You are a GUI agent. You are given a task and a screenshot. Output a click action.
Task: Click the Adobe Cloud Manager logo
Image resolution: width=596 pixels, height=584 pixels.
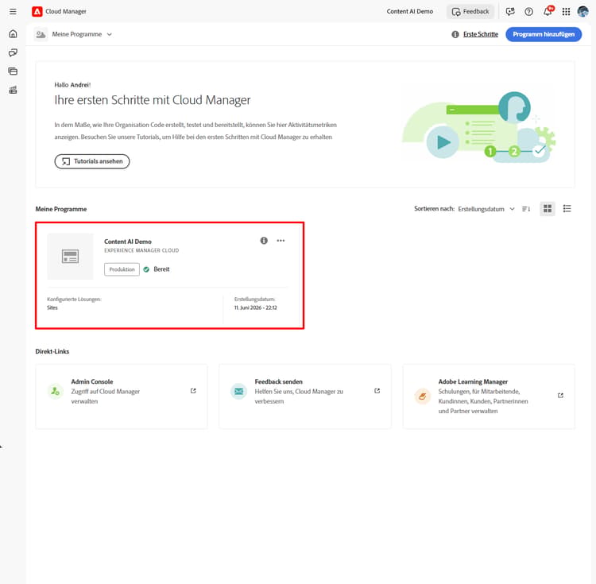pyautogui.click(x=37, y=11)
